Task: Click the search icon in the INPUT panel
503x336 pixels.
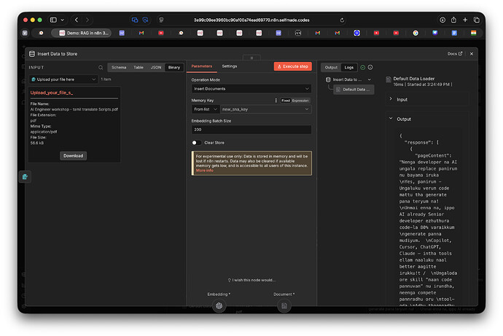Action: [101, 67]
